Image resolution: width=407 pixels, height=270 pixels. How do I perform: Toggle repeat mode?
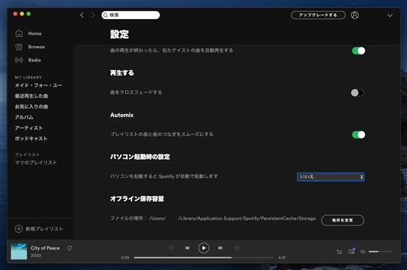tap(237, 248)
